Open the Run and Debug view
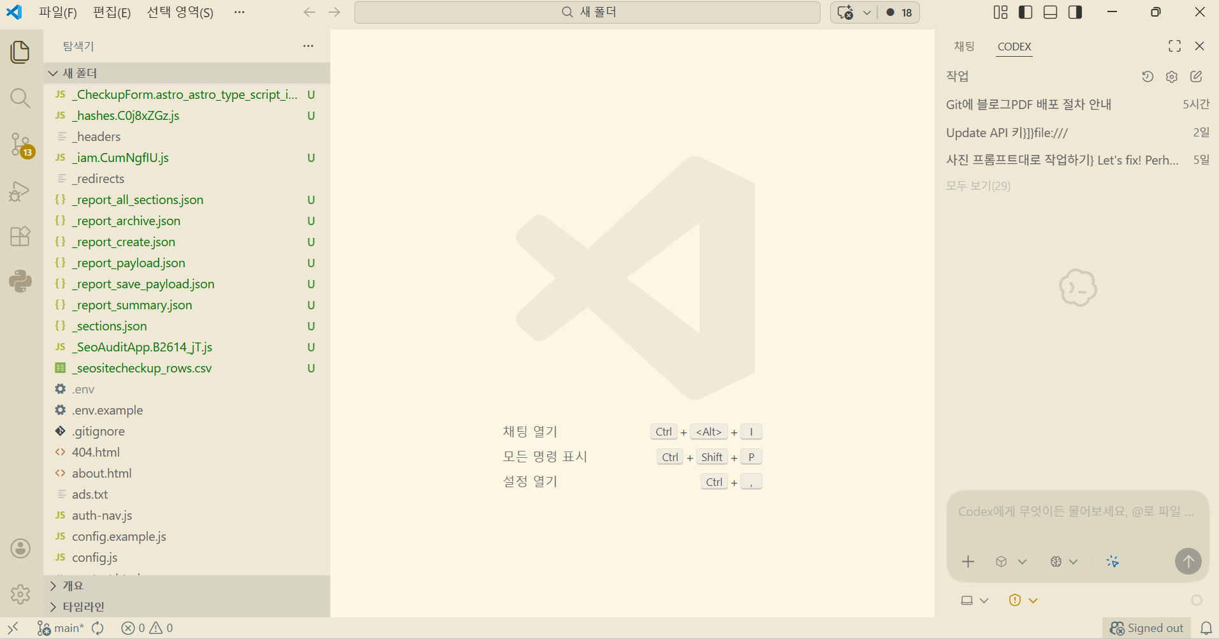This screenshot has height=639, width=1219. (20, 191)
